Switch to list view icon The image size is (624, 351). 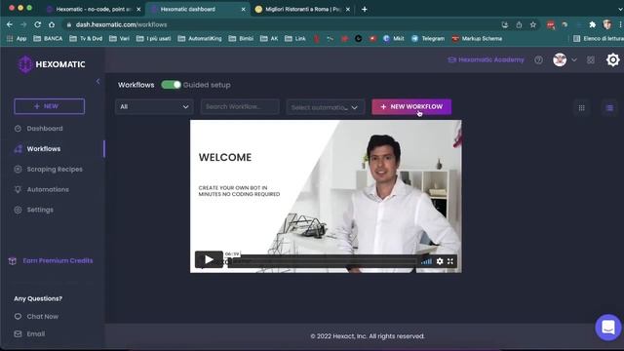(x=609, y=108)
